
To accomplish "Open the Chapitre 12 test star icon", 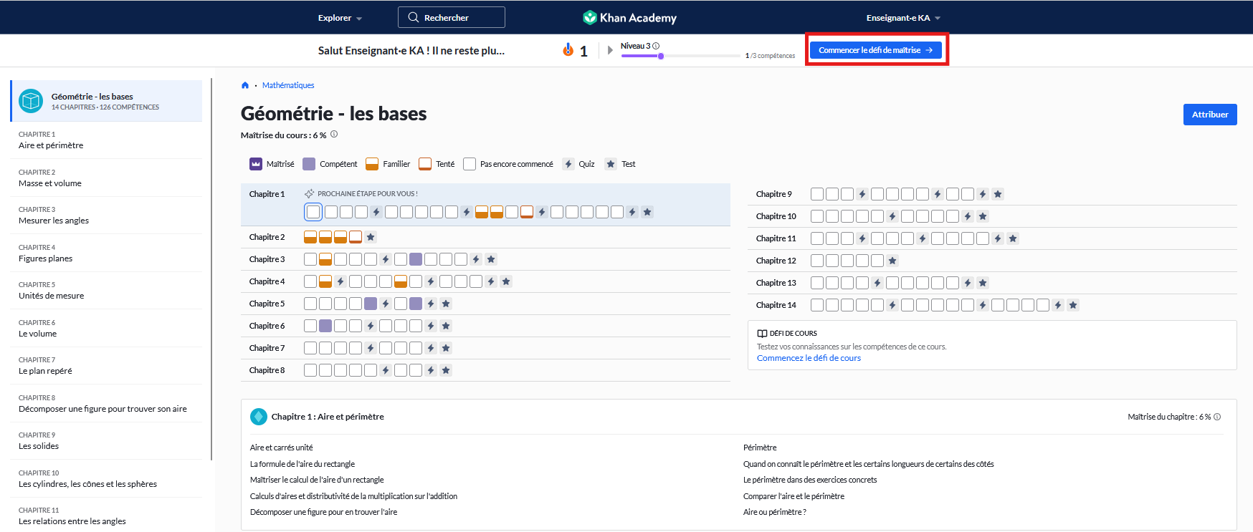I will pos(892,261).
